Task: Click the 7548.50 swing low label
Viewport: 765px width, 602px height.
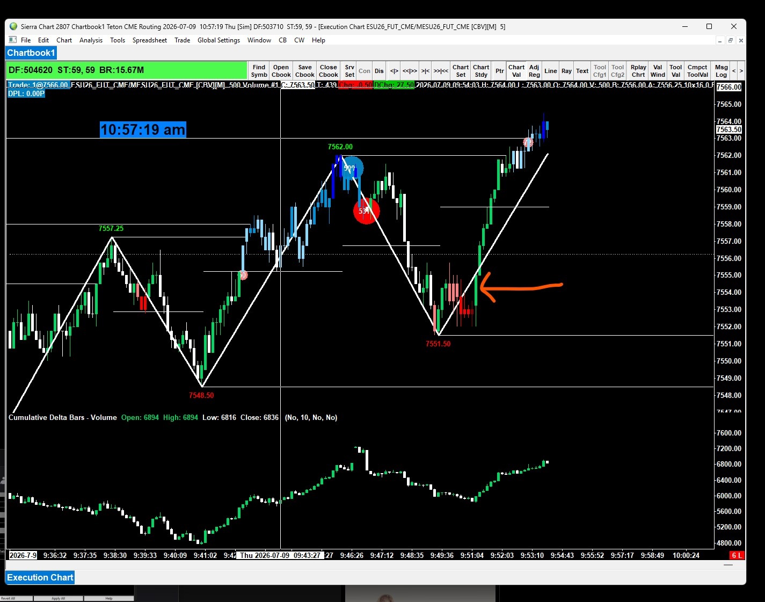Action: point(201,395)
